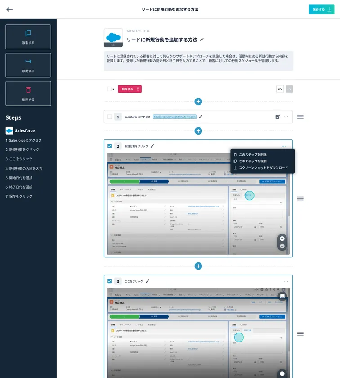The width and height of the screenshot is (340, 378).
Task: Click the step 3 screenshot thumbnail
Action: click(198, 333)
